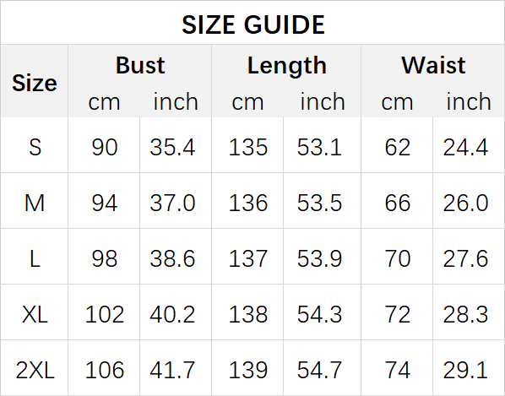Viewport: 505px width, 396px height.
Task: Select the Waist column header
Action: (x=433, y=65)
